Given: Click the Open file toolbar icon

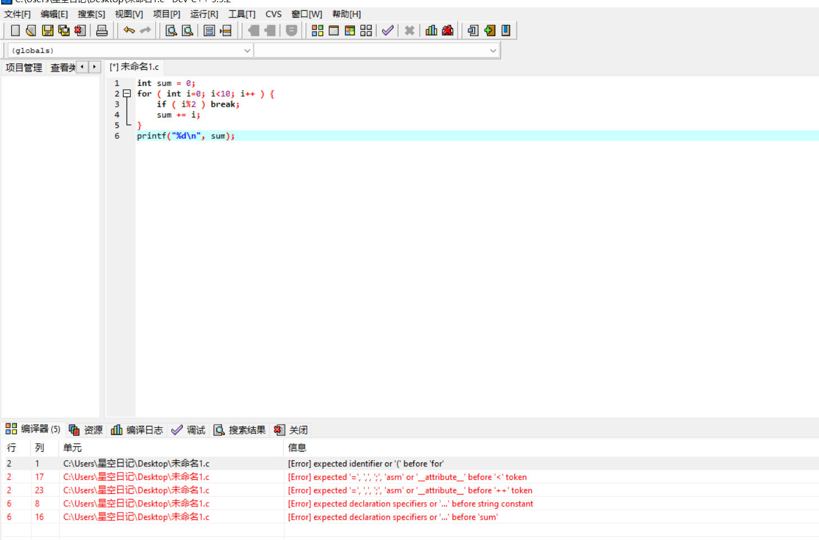Looking at the screenshot, I should [31, 30].
